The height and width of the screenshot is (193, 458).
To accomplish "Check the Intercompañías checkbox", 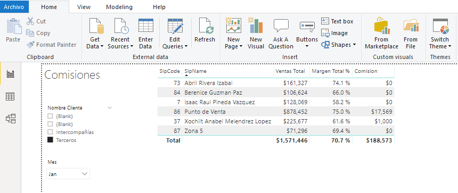I will (50, 132).
